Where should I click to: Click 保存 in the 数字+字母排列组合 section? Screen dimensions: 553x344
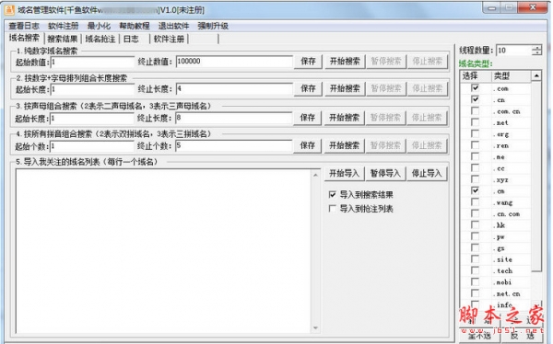pyautogui.click(x=308, y=88)
